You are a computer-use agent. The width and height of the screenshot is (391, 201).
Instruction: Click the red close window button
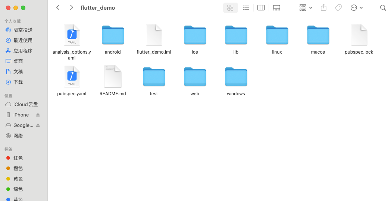(x=8, y=8)
